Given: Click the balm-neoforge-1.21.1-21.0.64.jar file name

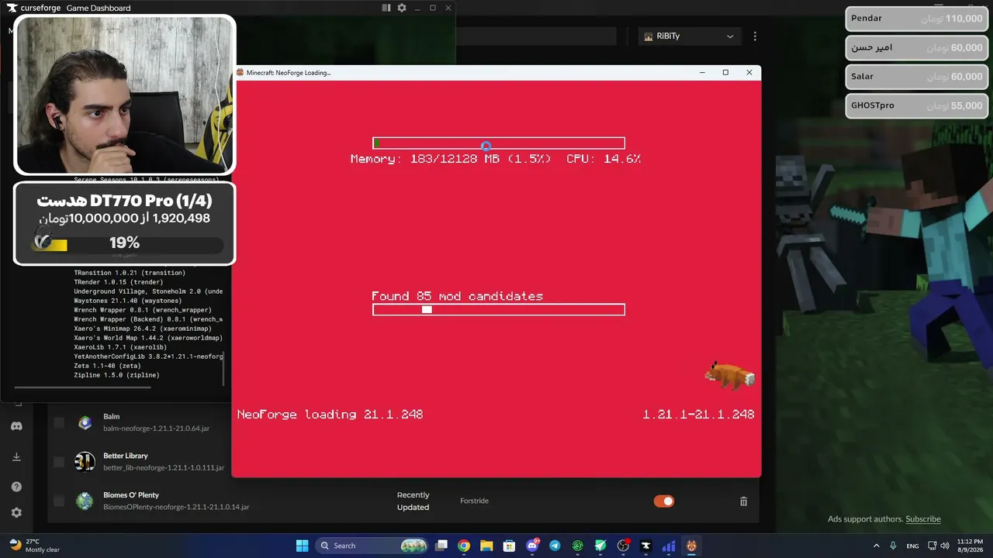Looking at the screenshot, I should [x=157, y=429].
